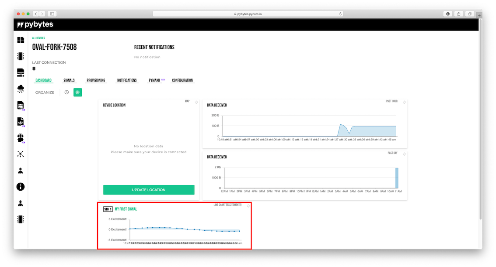Switch to the clock time view toggle
Viewport: 496px width, 267px height.
(x=66, y=92)
